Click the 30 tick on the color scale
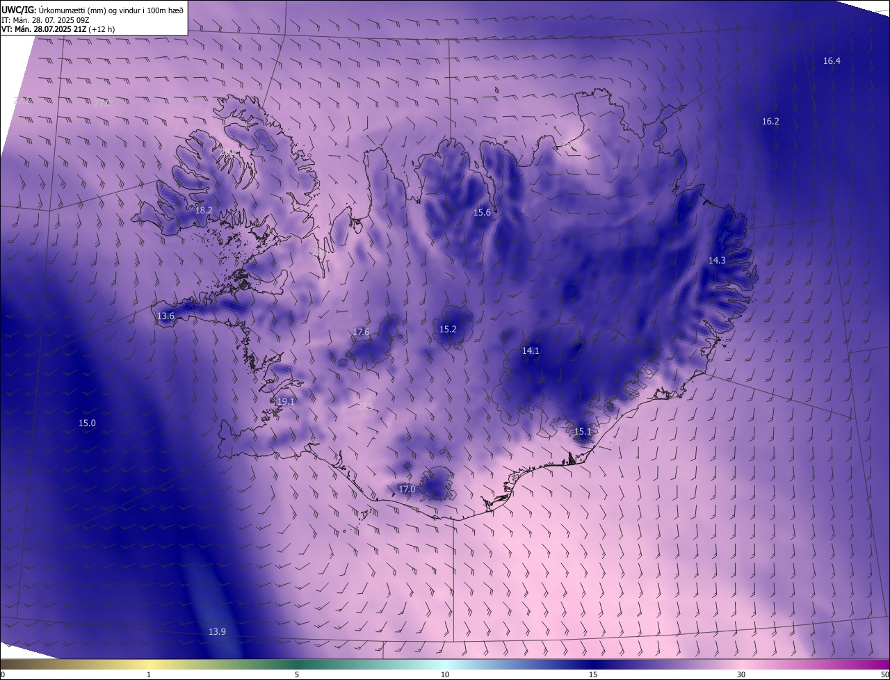 (741, 675)
